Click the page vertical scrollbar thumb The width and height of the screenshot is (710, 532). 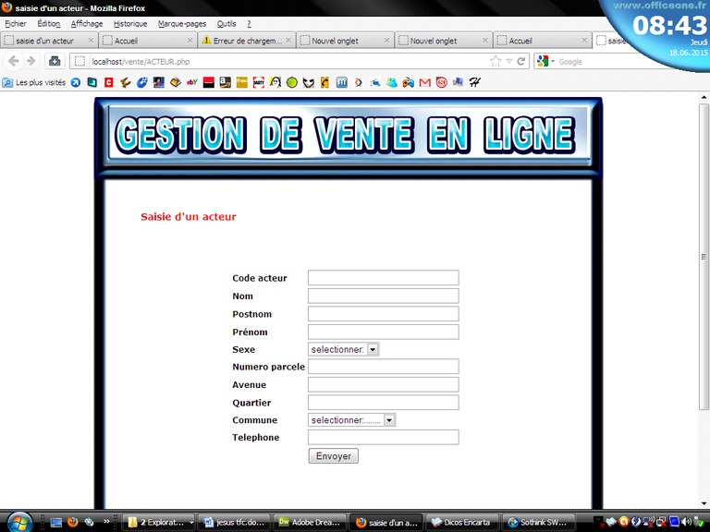click(x=704, y=257)
